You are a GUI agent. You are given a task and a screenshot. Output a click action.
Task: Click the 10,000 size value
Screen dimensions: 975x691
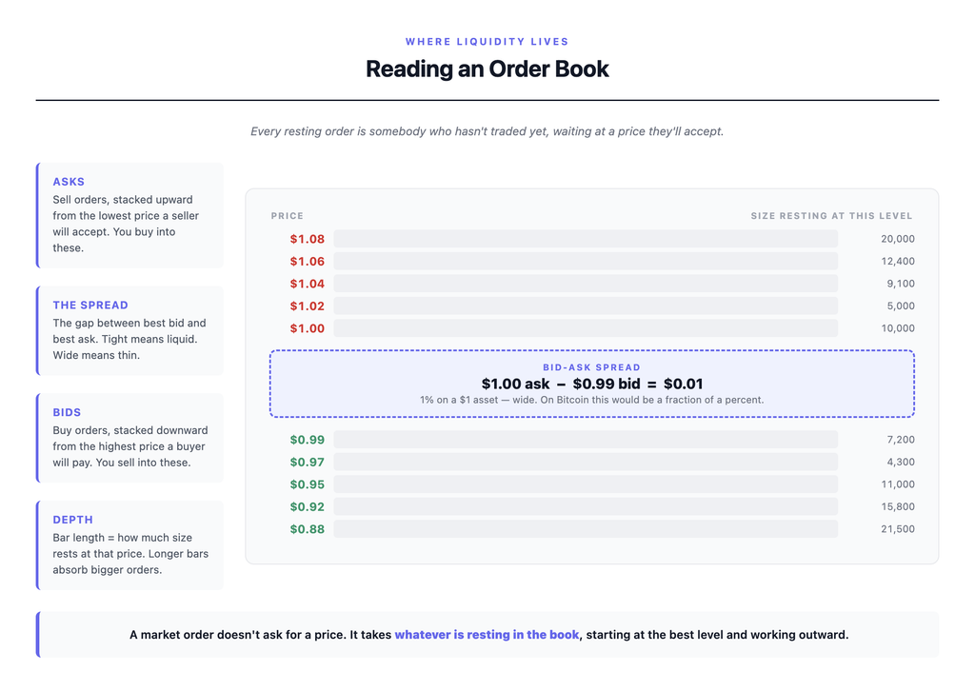click(897, 328)
